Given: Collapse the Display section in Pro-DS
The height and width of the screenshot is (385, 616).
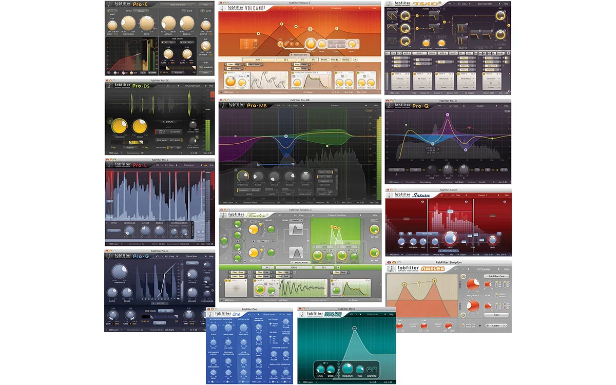Looking at the screenshot, I should pyautogui.click(x=168, y=122).
